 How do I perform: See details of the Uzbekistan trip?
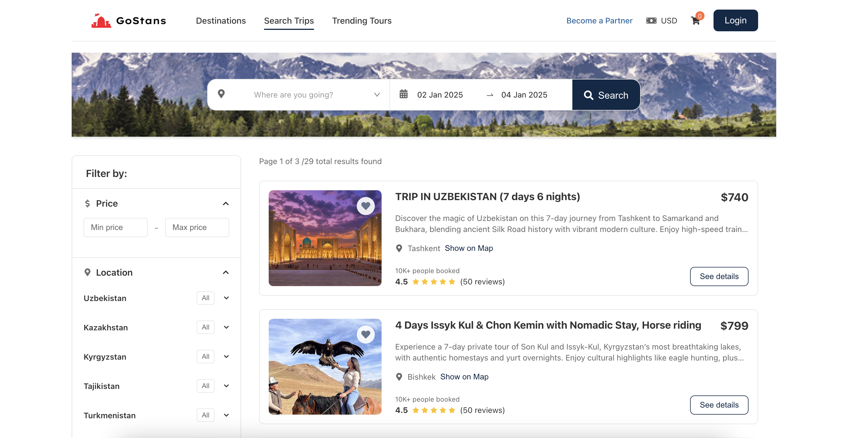click(x=719, y=276)
